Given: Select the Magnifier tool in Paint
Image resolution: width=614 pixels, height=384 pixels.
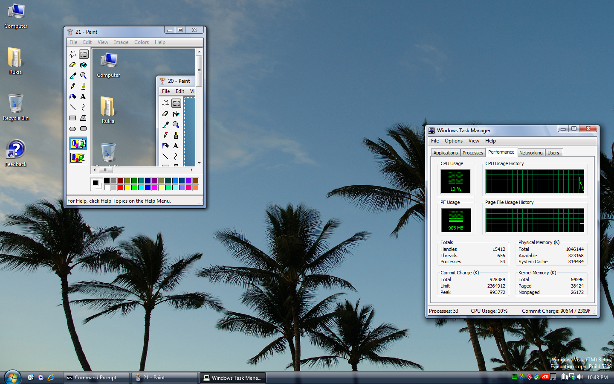Looking at the screenshot, I should [84, 76].
